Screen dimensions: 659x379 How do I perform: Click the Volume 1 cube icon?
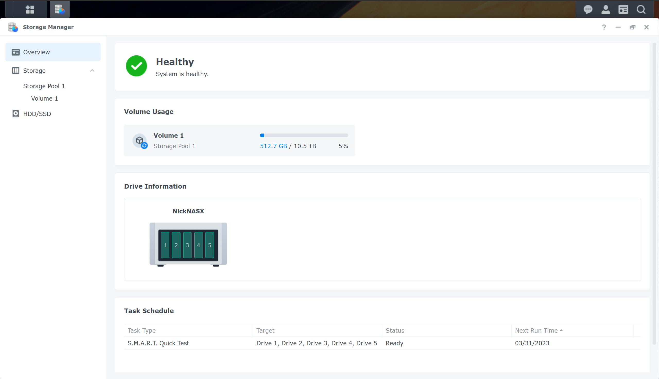140,141
